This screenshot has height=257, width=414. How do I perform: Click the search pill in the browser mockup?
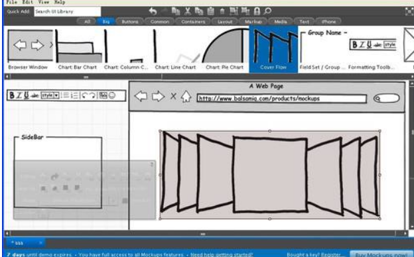click(387, 98)
